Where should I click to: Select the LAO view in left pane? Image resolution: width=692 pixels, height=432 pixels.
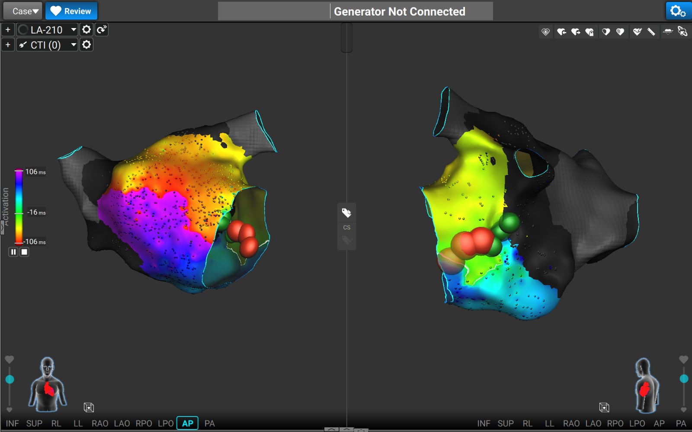tap(122, 423)
